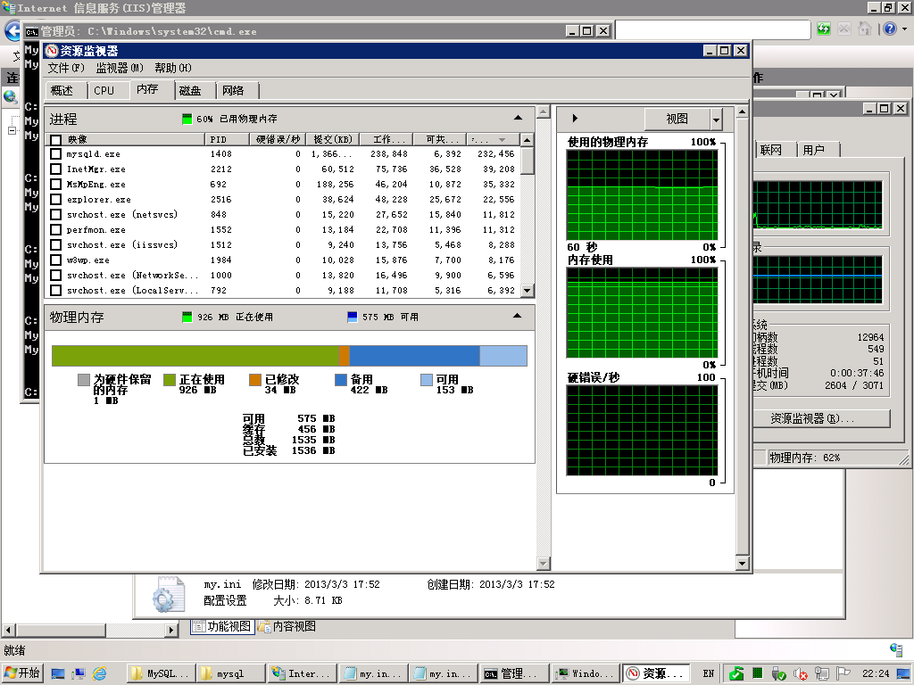Click the 正在使用 green memory bar segment
Screen dimensions: 914x685
click(x=195, y=356)
